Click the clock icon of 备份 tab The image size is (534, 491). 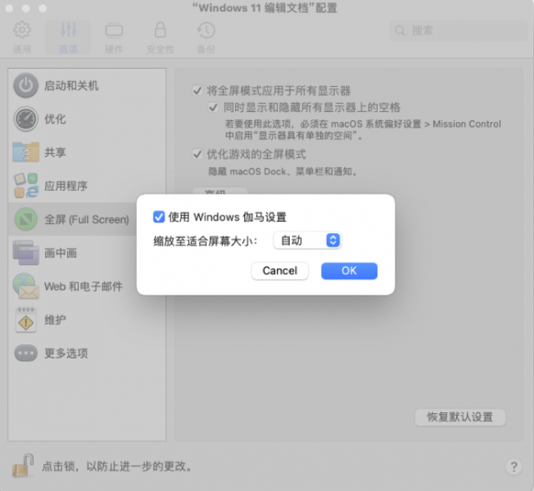click(206, 30)
